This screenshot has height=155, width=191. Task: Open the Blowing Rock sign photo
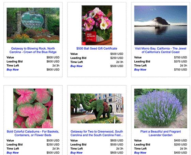[33, 25]
